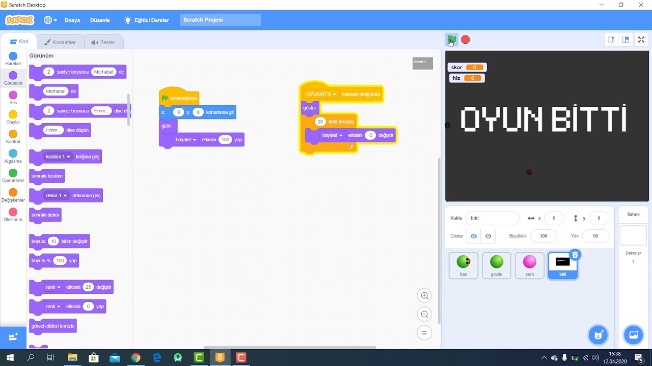Screen dimensions: 652x366
Task: Switch to the Sesler tab
Action: tap(103, 42)
